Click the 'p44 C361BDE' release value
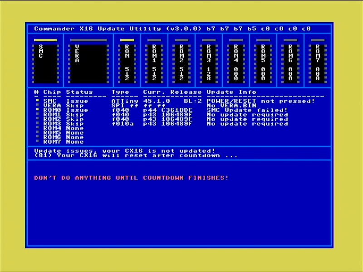 [168, 110]
